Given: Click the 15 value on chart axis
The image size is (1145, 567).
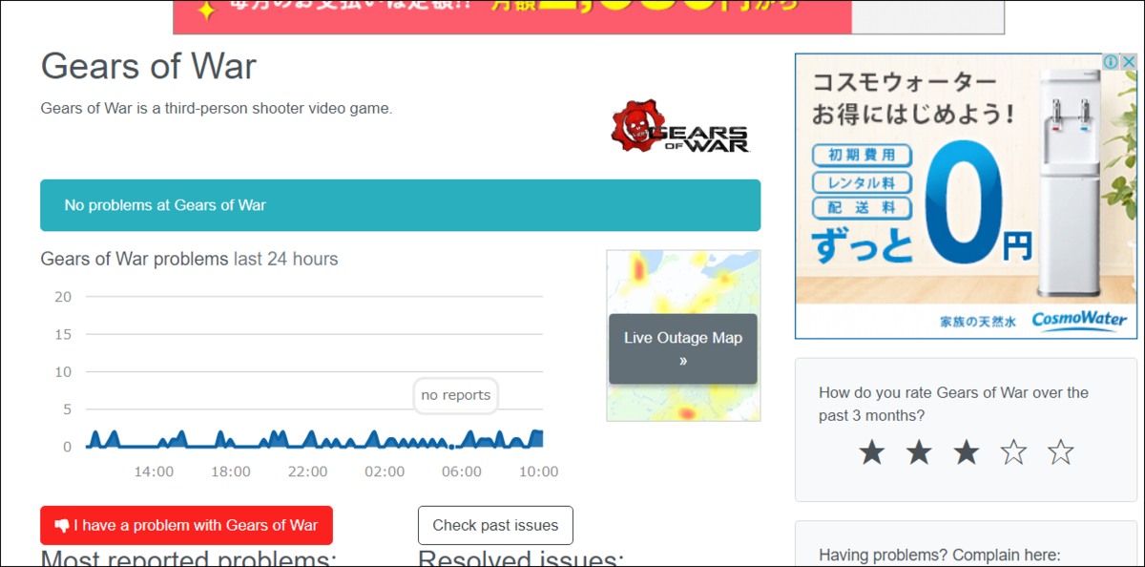Looking at the screenshot, I should 63,334.
